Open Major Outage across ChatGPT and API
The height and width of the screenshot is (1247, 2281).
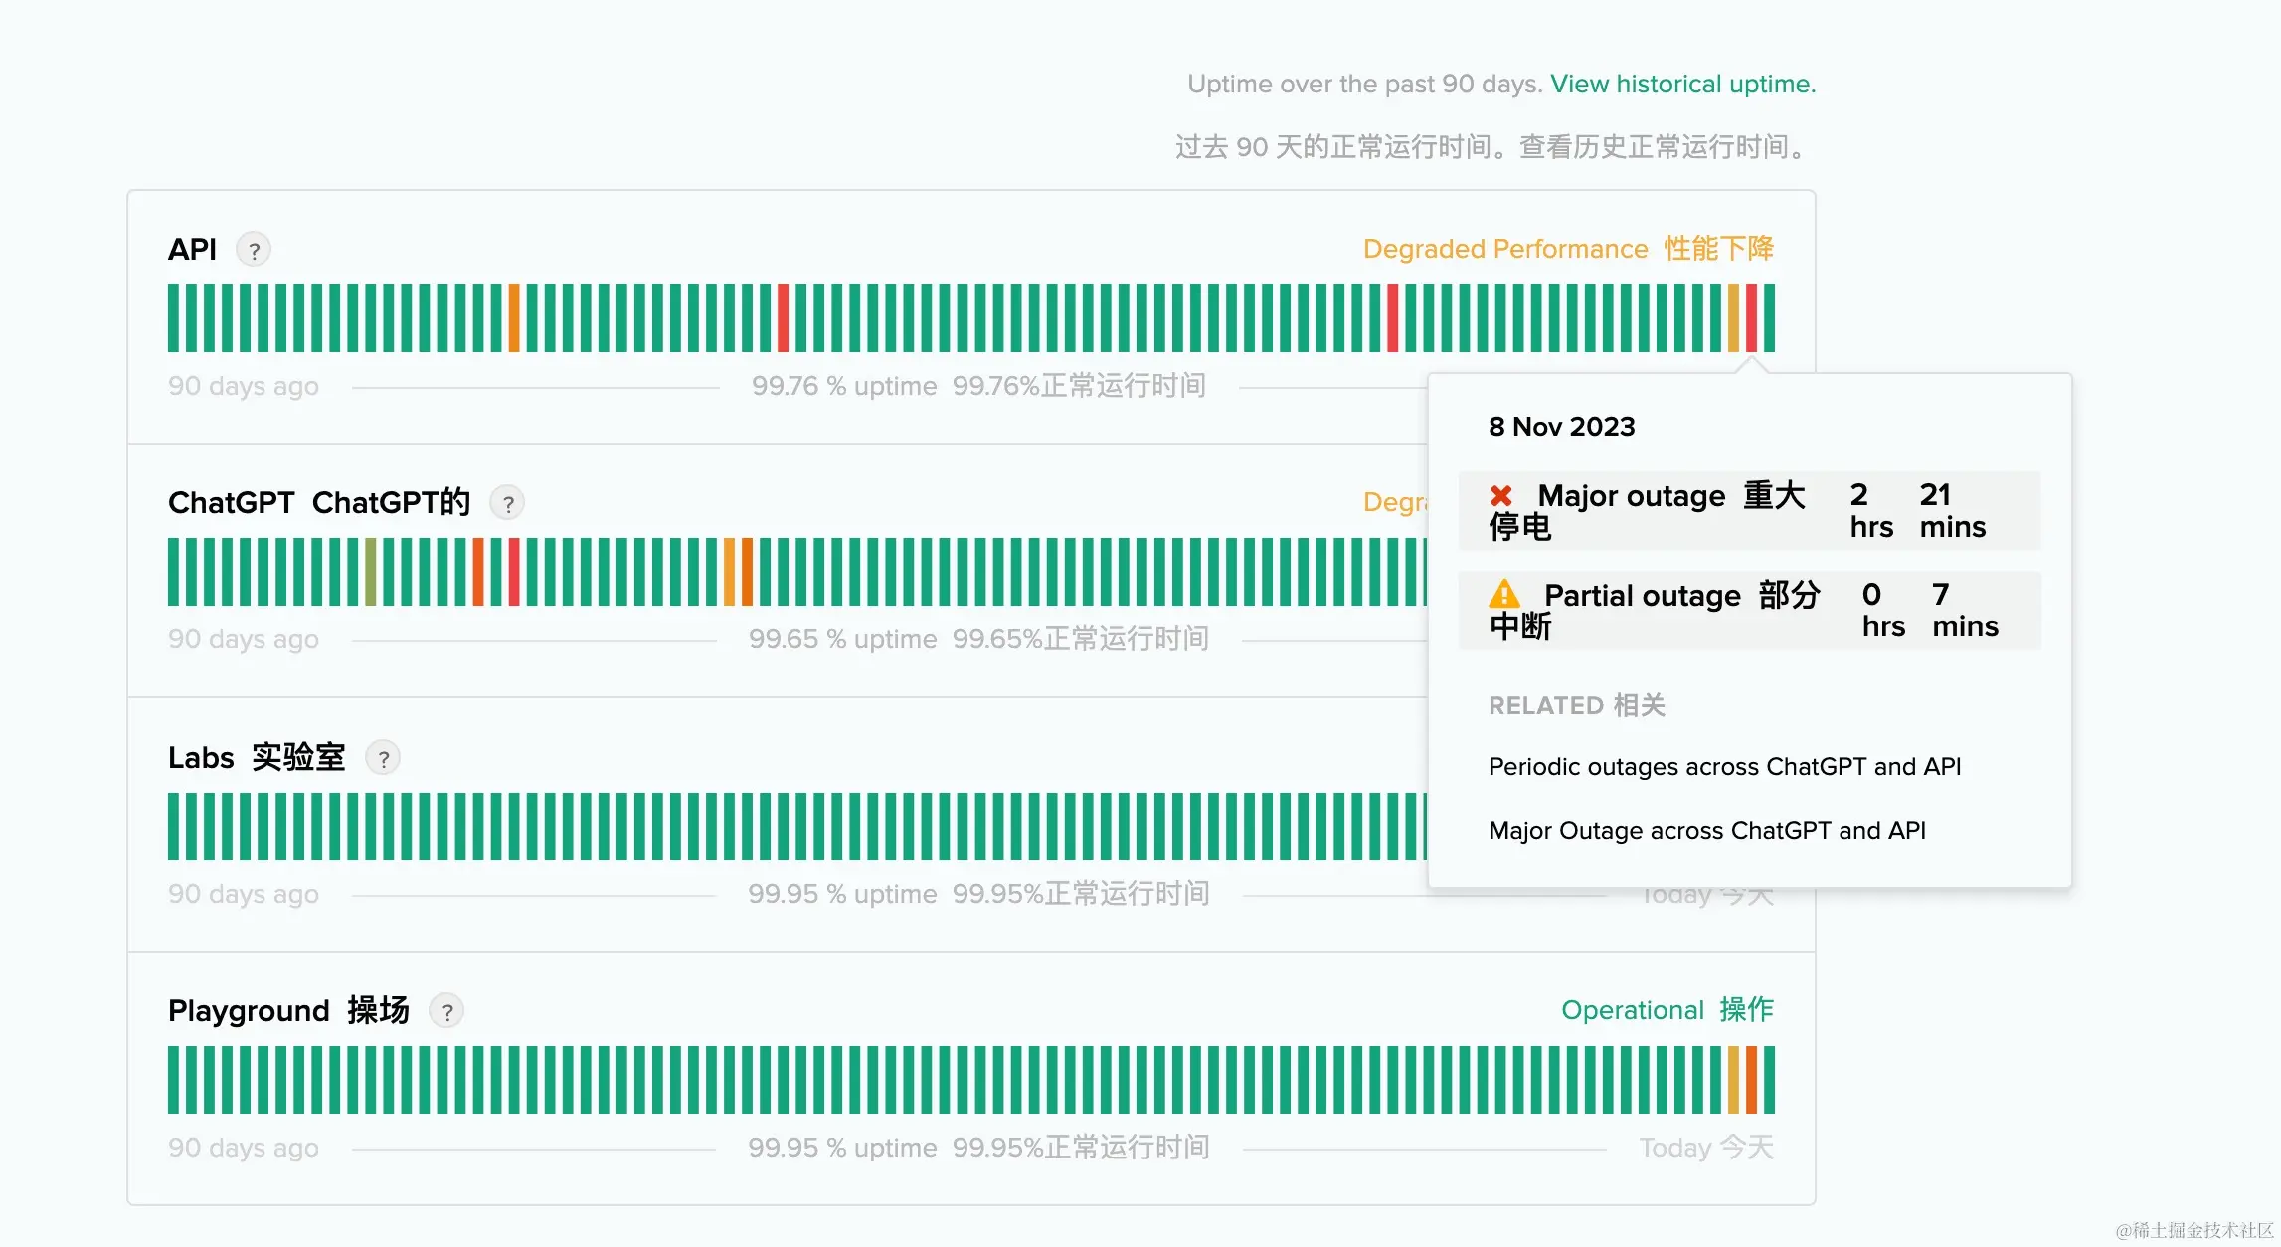click(1706, 831)
